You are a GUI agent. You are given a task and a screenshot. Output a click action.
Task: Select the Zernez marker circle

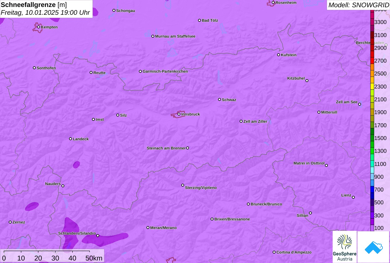point(10,222)
